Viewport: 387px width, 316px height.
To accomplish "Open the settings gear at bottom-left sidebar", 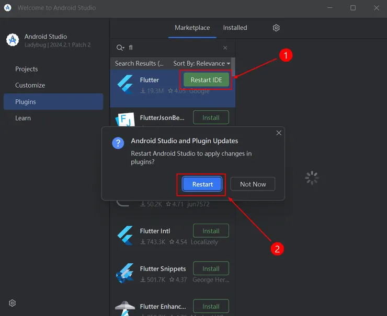I will point(12,303).
